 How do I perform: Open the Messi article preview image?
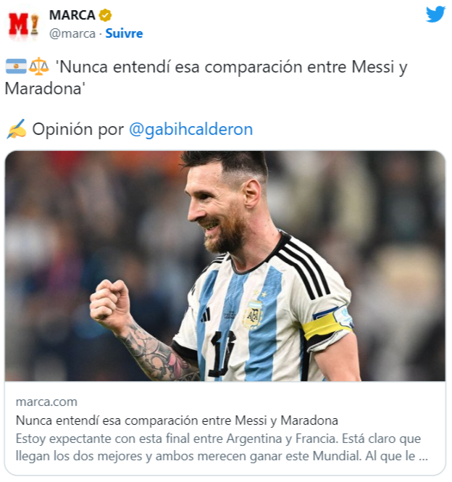(x=225, y=266)
